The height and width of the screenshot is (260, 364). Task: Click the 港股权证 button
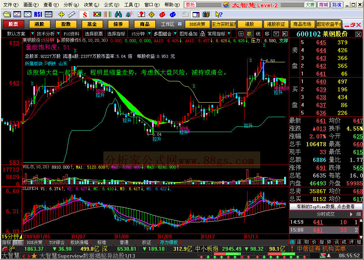(276, 24)
